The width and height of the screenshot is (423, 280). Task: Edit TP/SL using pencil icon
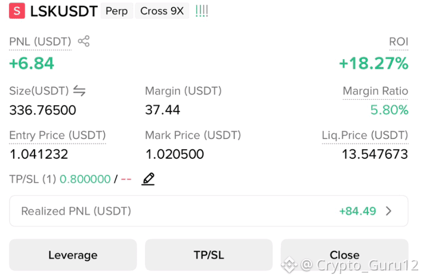click(148, 179)
